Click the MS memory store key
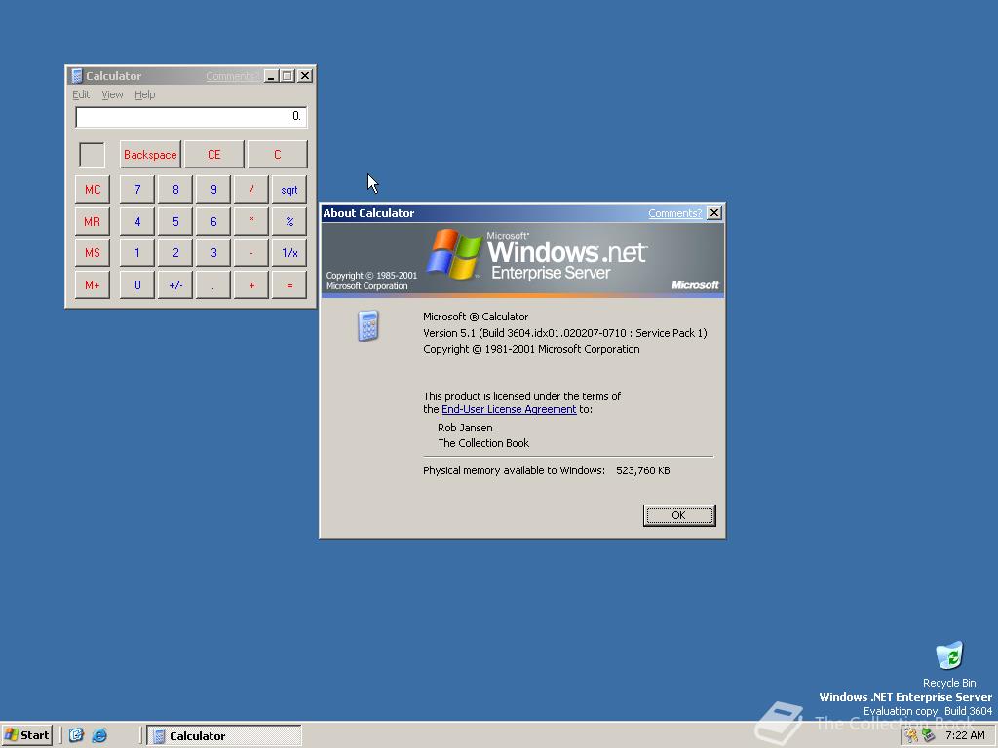The width and height of the screenshot is (998, 748). coord(93,252)
